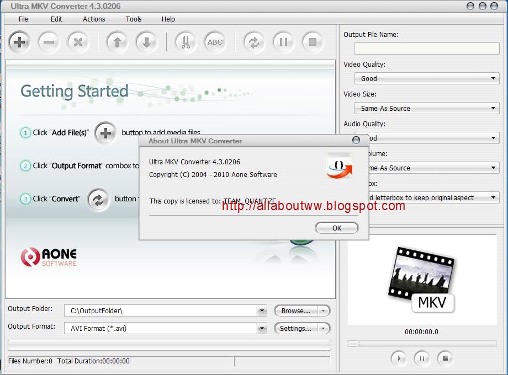
Task: Click the MKV film preview thumbnail
Action: pyautogui.click(x=422, y=280)
